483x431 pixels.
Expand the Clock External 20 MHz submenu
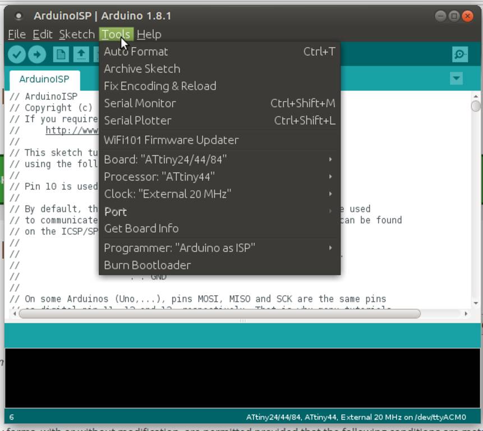[x=220, y=194]
